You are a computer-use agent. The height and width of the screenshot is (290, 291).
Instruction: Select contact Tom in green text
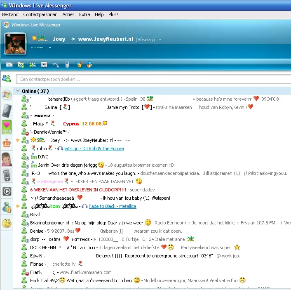click(x=152, y=206)
